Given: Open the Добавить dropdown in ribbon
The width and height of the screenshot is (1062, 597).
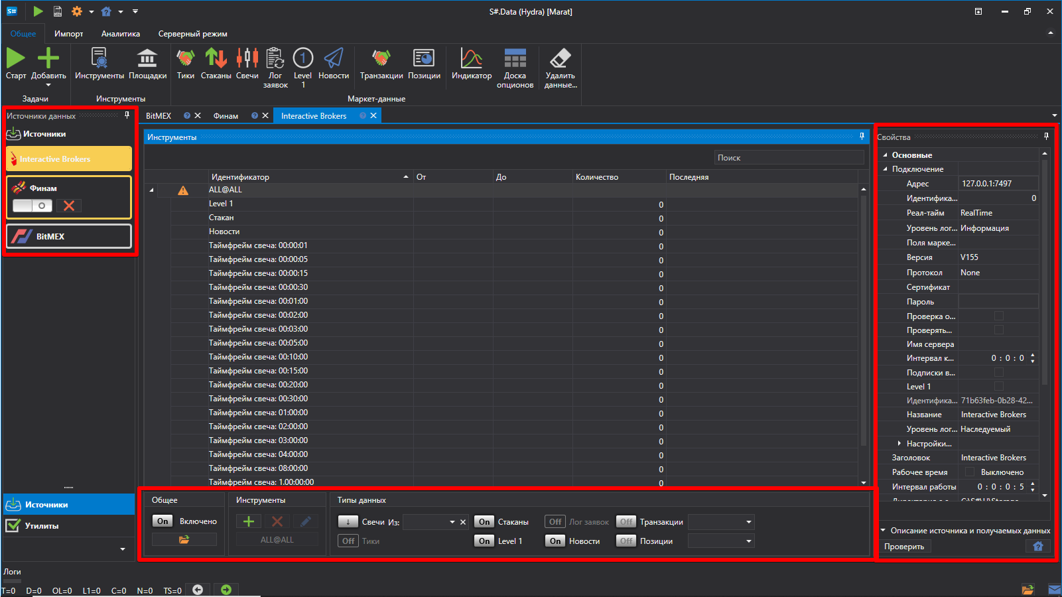Looking at the screenshot, I should [x=48, y=85].
